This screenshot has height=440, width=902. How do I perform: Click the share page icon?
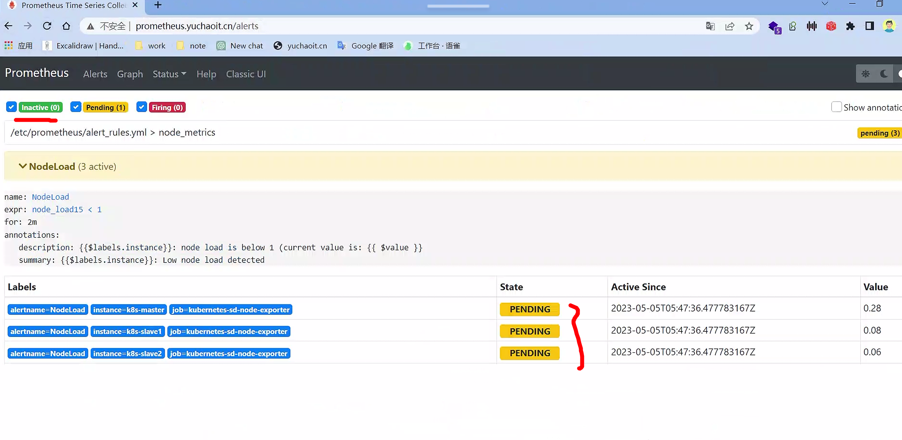pos(730,26)
